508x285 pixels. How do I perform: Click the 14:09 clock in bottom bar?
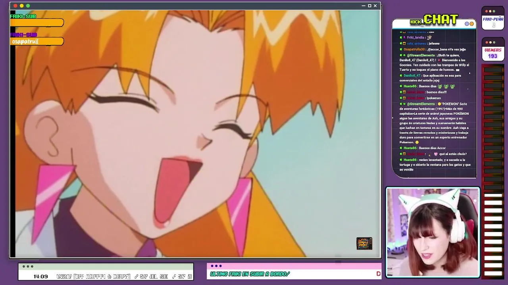(40, 276)
